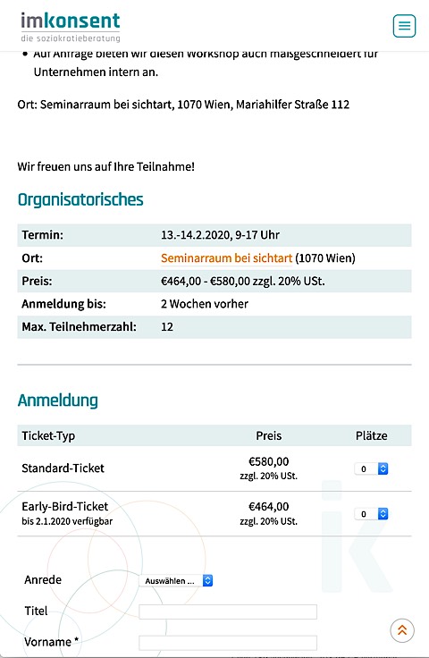Screen dimensions: 429x658
Task: Follow the Seminarraum bei sichtart link
Action: click(226, 258)
